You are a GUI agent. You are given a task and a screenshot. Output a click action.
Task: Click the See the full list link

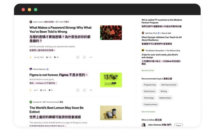coord(148,71)
